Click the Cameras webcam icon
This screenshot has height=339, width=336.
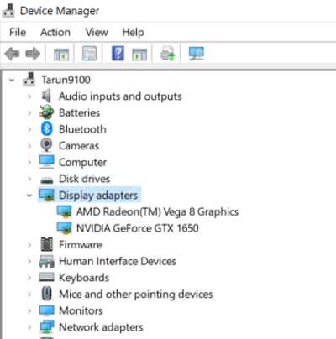click(x=46, y=145)
